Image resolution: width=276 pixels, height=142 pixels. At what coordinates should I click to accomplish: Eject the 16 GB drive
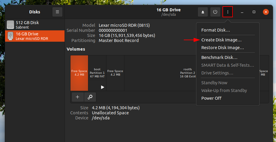point(203,12)
